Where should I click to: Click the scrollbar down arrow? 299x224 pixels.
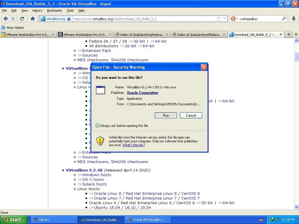296,207
